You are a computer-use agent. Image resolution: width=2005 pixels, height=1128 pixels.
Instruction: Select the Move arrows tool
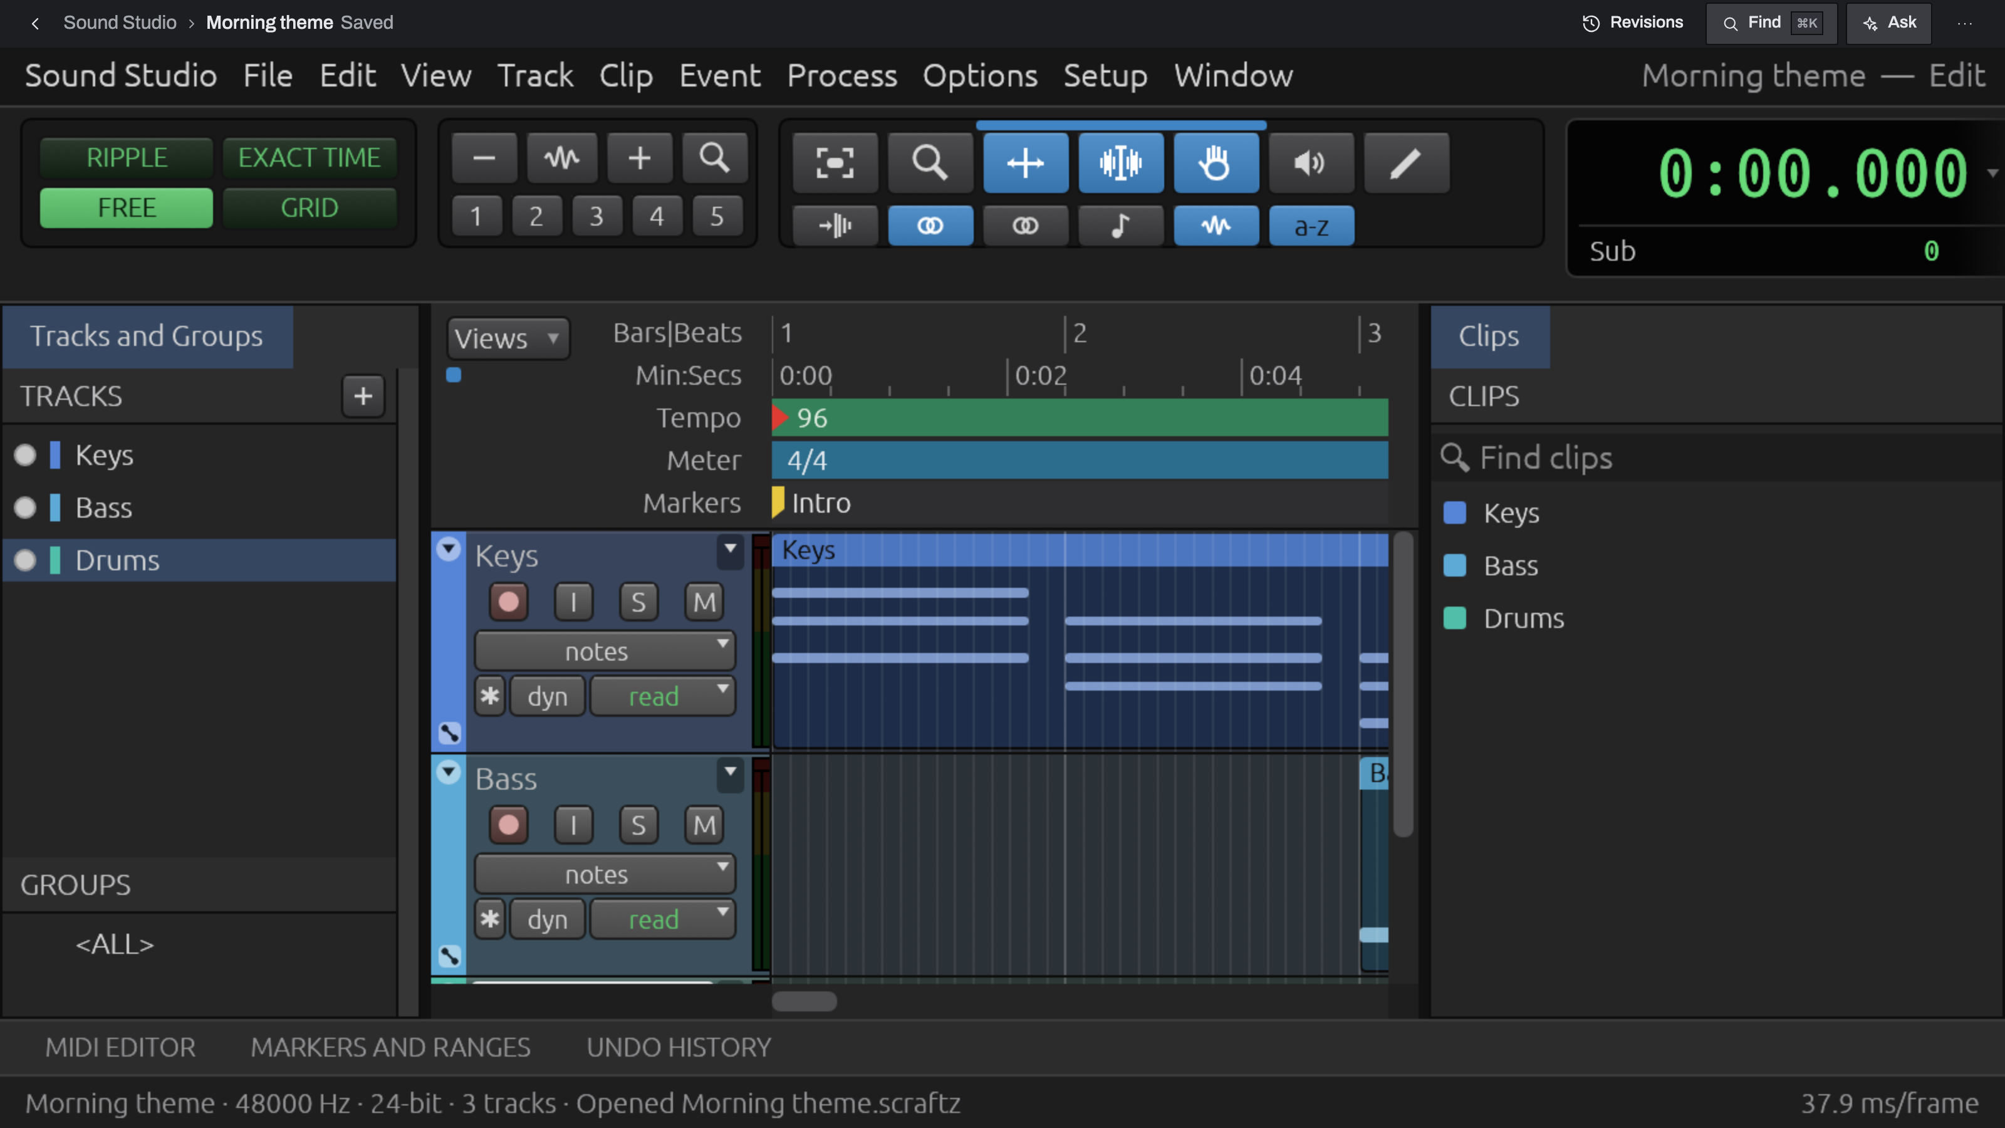click(1025, 163)
